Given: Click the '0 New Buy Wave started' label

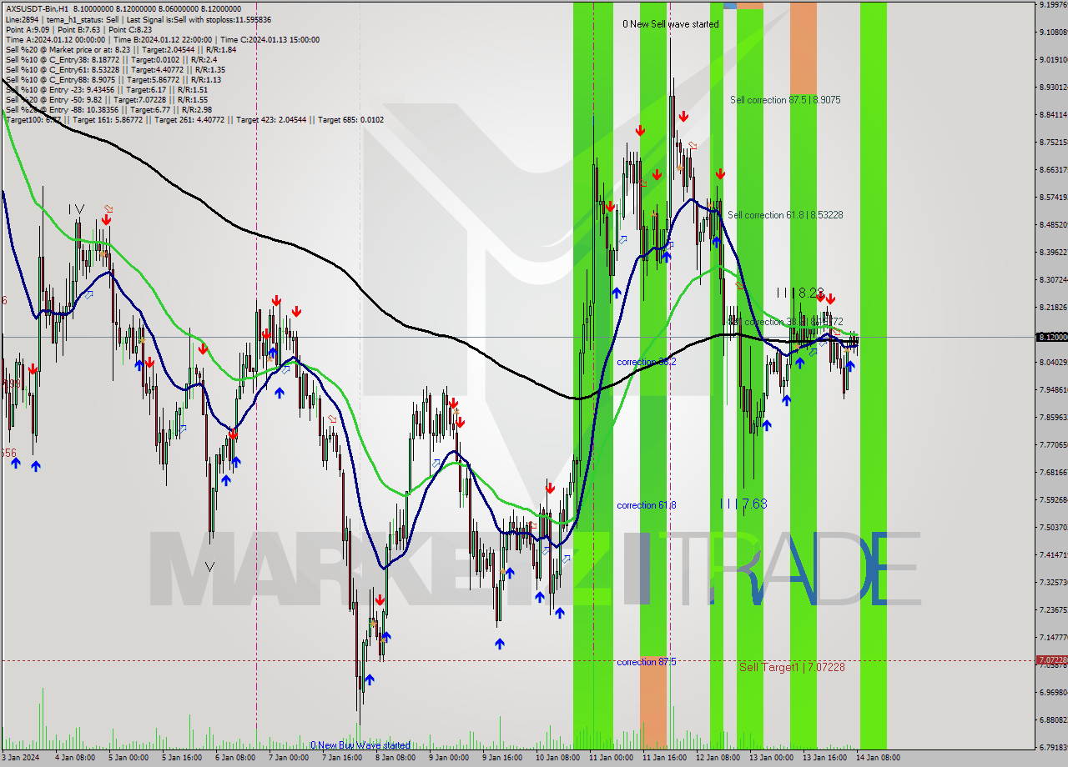Looking at the screenshot, I should [360, 745].
